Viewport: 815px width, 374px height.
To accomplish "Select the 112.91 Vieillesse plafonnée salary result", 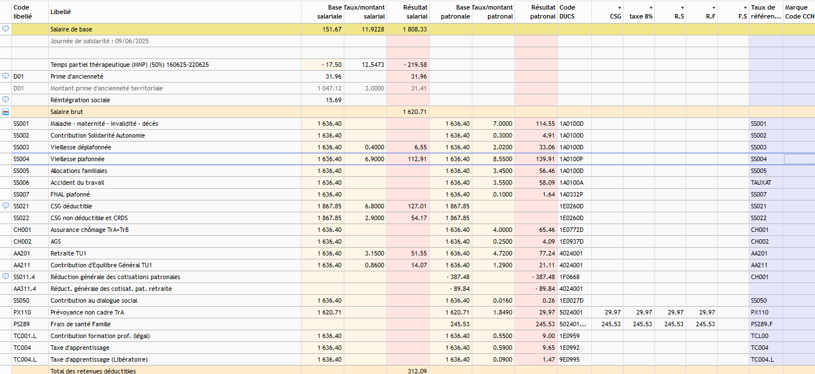I will (408, 159).
